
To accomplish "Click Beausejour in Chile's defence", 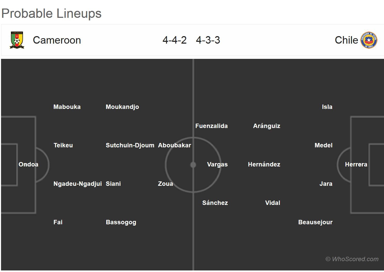I will pyautogui.click(x=315, y=222).
